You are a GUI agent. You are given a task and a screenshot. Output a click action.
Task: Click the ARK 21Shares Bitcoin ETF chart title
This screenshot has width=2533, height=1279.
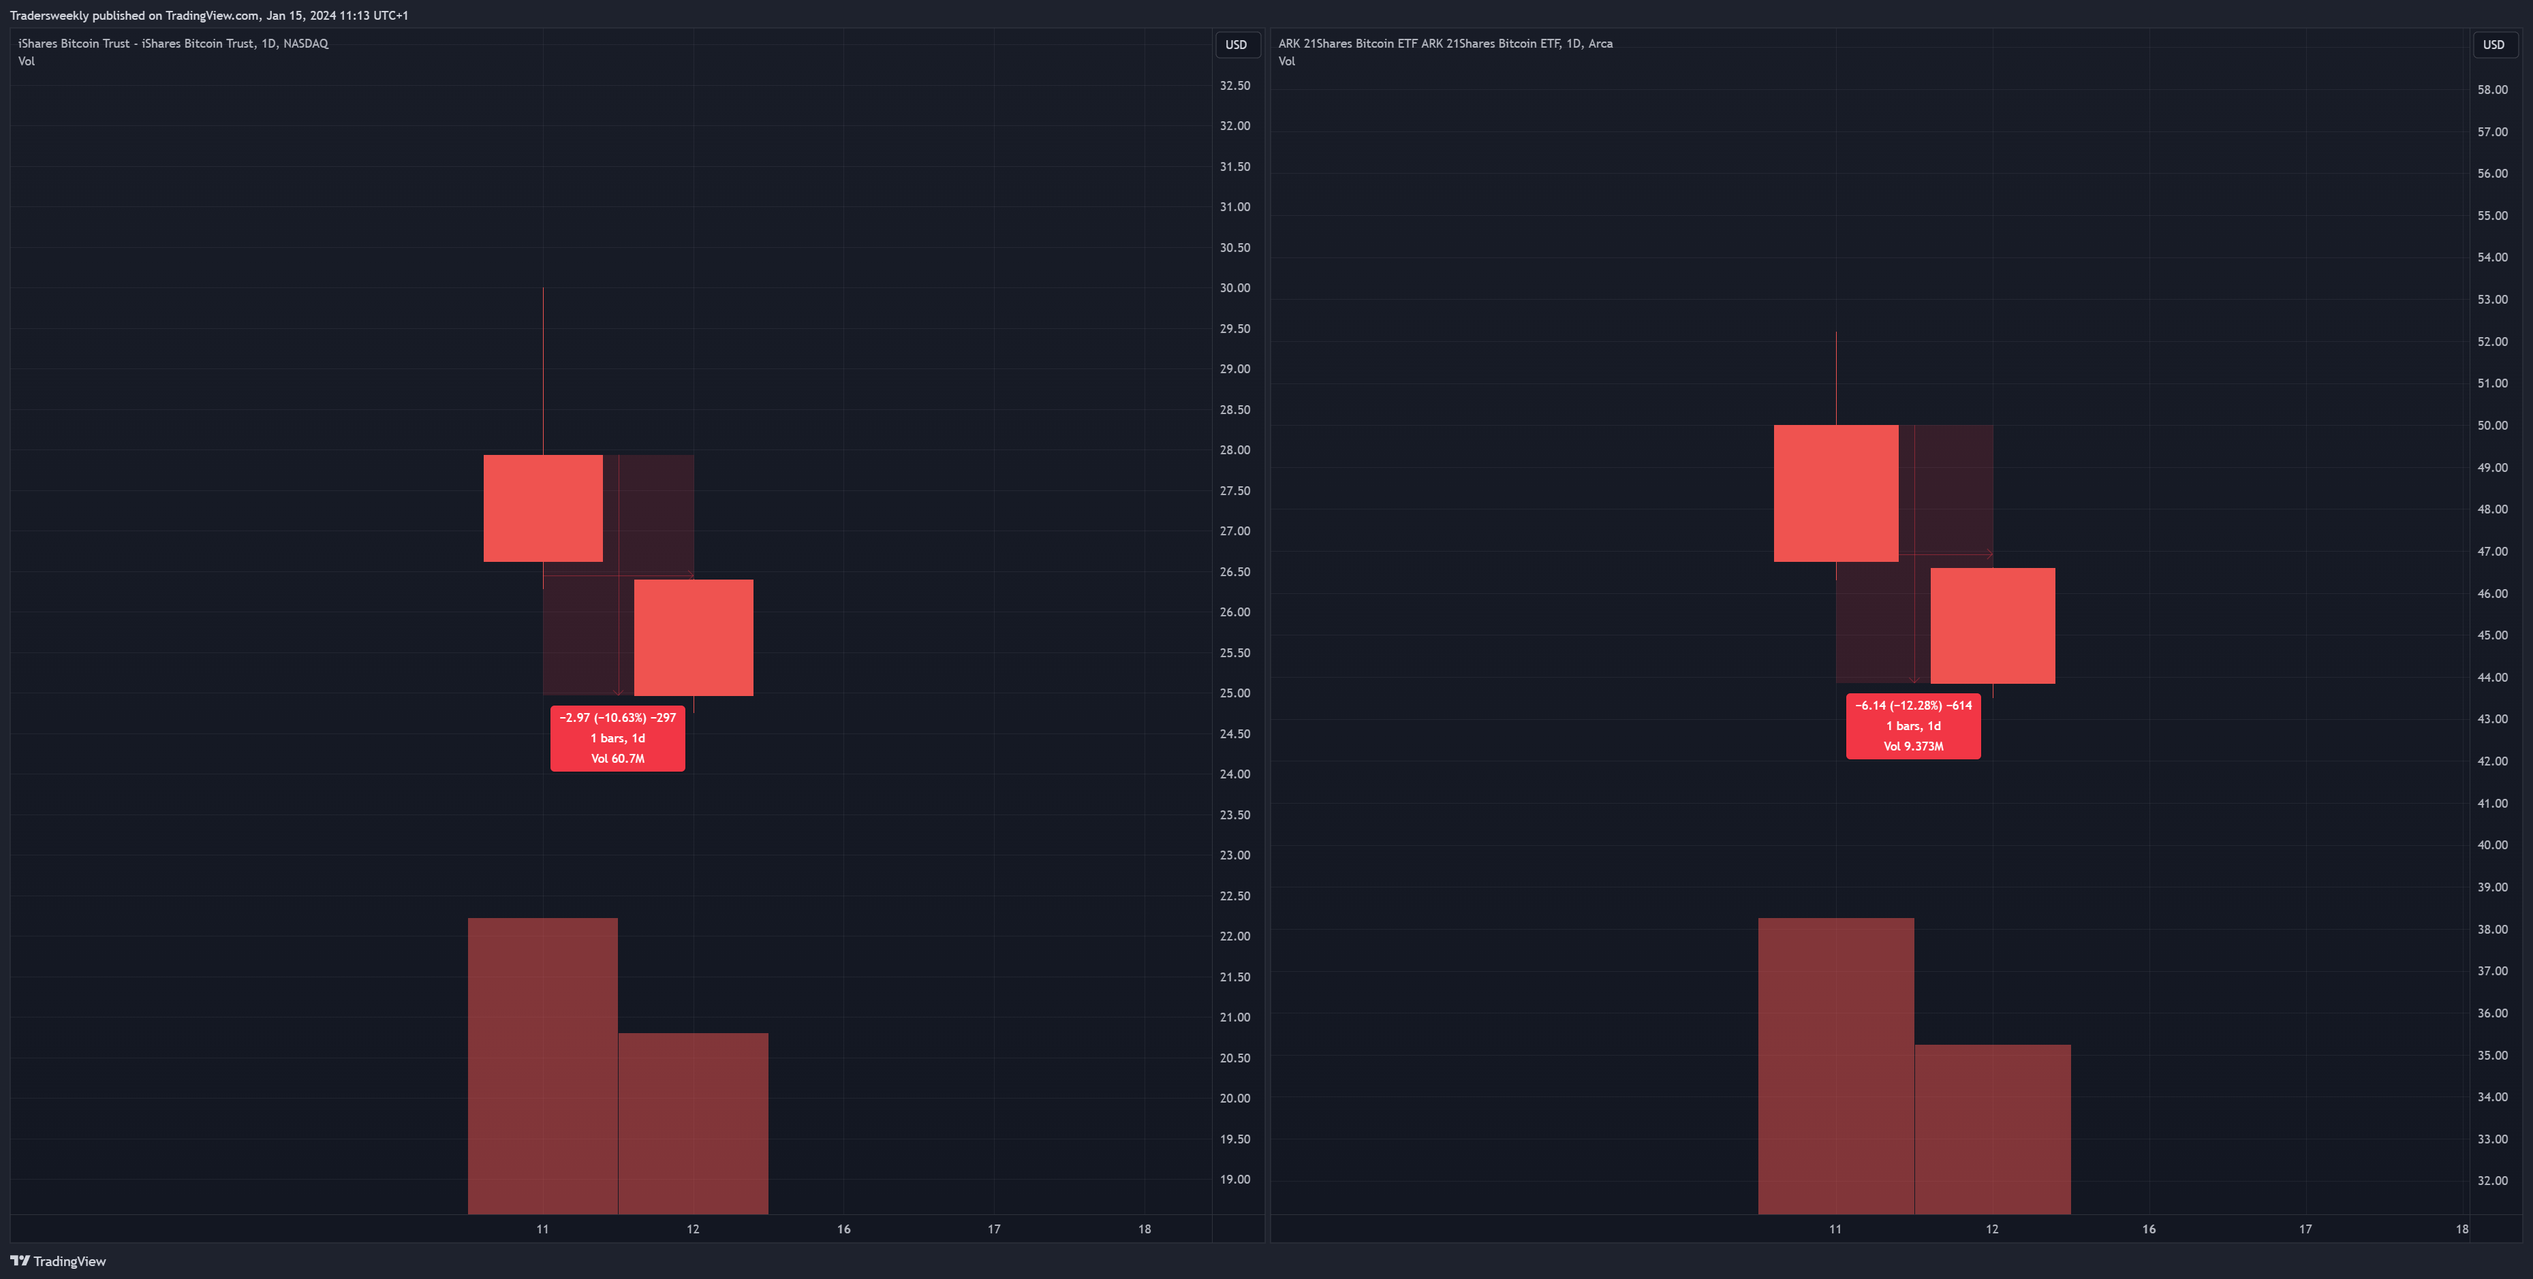1446,44
